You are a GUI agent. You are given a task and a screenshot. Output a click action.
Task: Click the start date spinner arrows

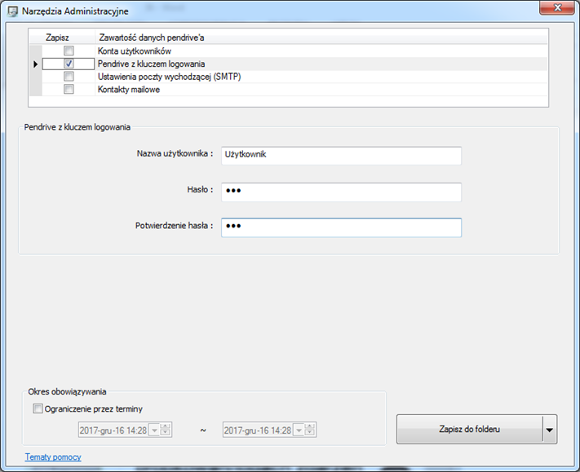pos(165,430)
